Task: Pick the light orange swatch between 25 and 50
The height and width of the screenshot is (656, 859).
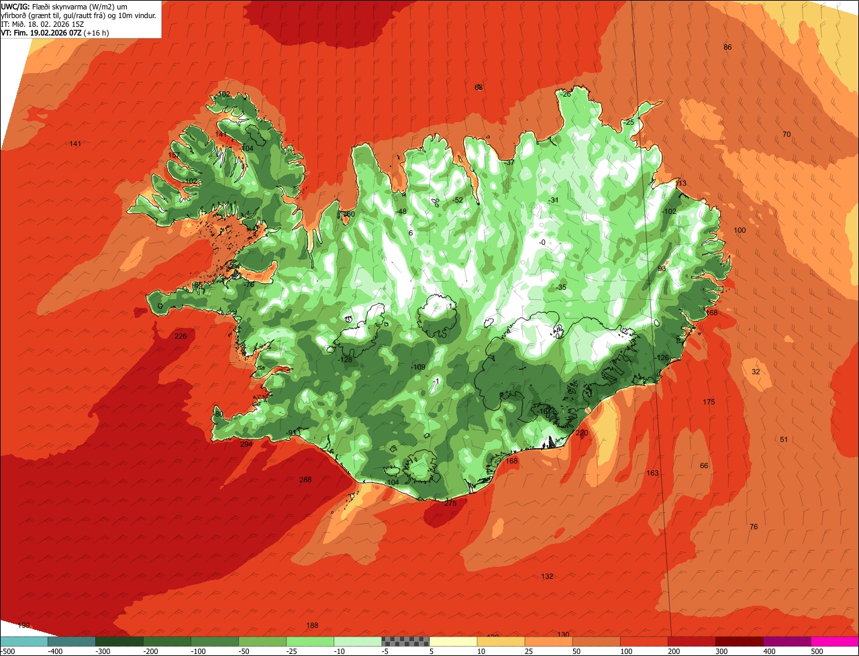Action: pyautogui.click(x=548, y=641)
